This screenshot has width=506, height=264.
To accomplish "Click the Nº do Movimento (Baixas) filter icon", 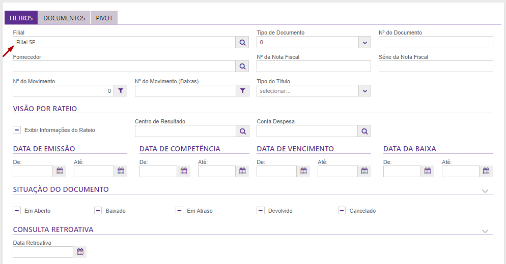I will [243, 91].
